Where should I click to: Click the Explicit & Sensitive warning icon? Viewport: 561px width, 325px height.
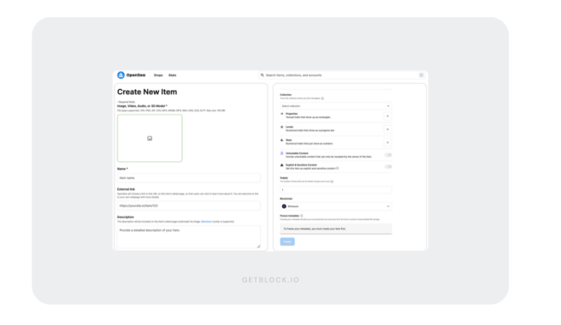281,165
